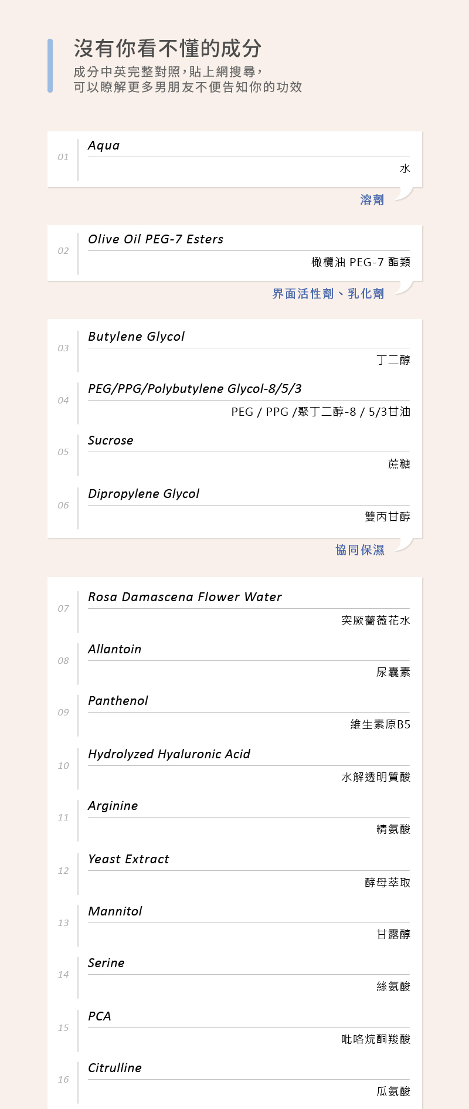Screen dimensions: 469x1109
Task: Select Rosa Damascena Flower Water
Action: click(x=185, y=597)
